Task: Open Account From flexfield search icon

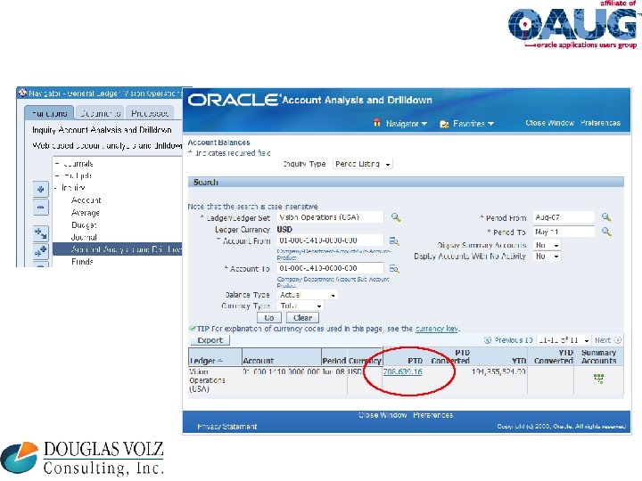Action: pyautogui.click(x=394, y=240)
